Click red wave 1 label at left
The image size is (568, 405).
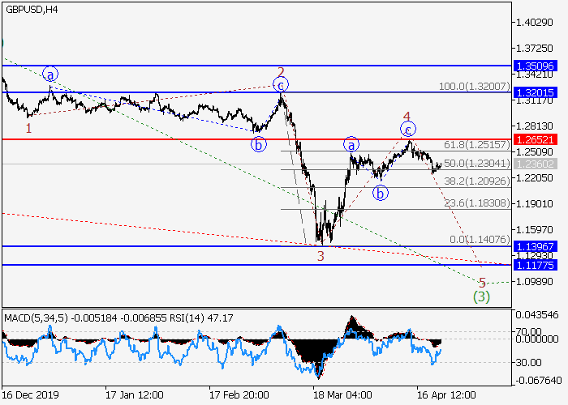[x=28, y=128]
